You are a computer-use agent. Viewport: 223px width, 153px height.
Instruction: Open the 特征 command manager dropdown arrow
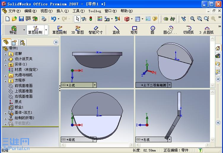[24, 30]
